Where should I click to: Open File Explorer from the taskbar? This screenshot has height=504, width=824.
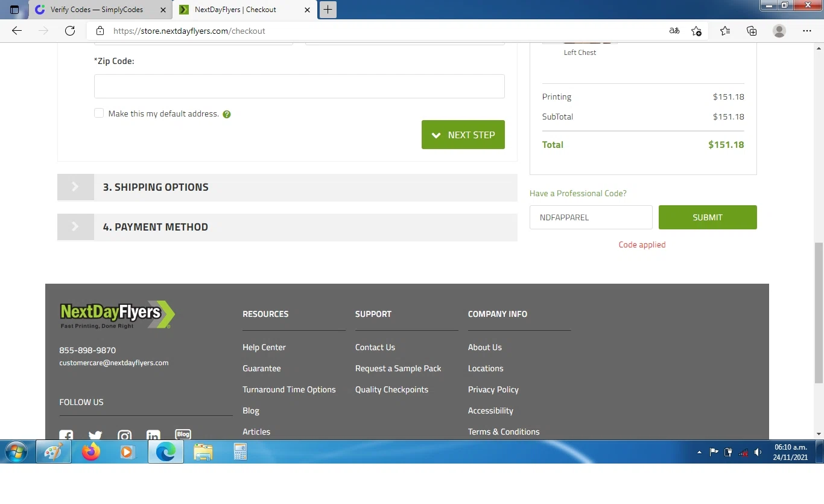203,451
